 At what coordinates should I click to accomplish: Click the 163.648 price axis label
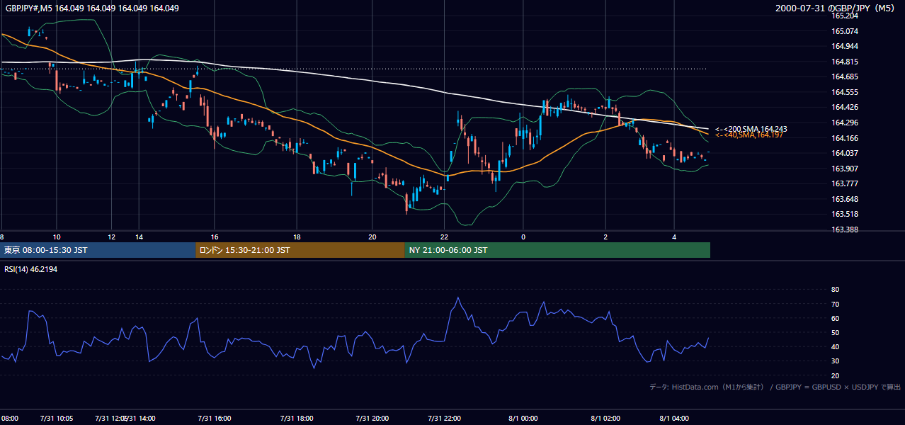pyautogui.click(x=845, y=199)
